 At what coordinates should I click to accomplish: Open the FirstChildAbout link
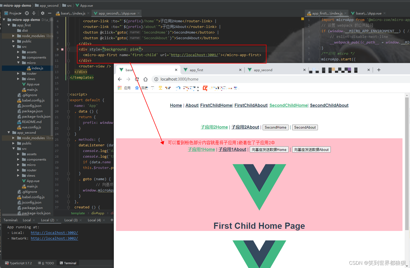click(251, 105)
